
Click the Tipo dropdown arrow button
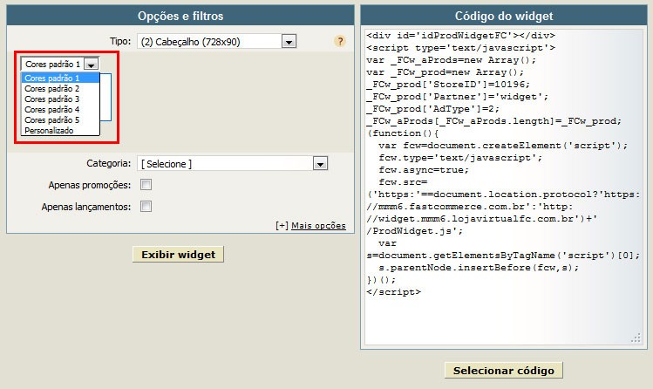tap(289, 42)
